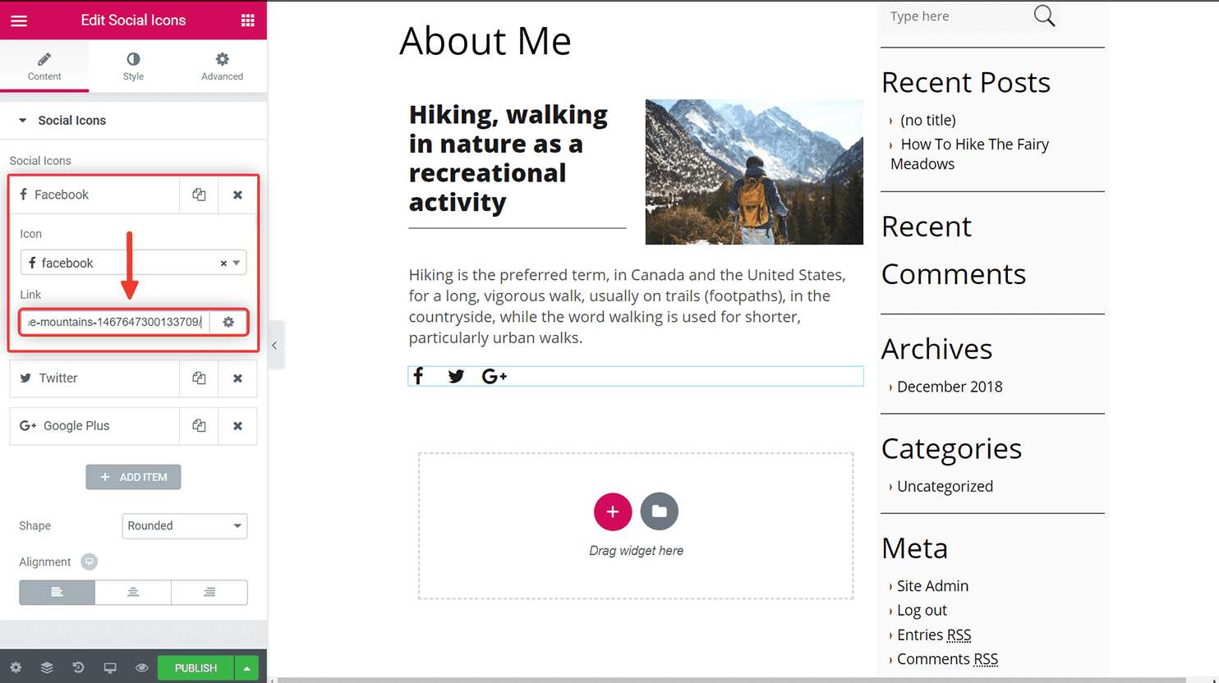Click the Twitter icon in the page preview

(x=456, y=376)
